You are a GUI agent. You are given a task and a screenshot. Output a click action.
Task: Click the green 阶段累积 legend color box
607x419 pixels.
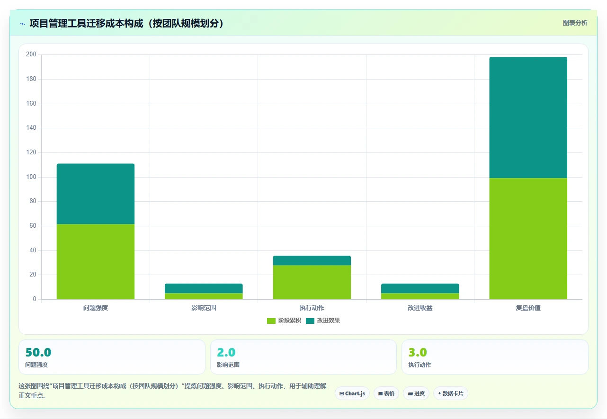(x=271, y=321)
